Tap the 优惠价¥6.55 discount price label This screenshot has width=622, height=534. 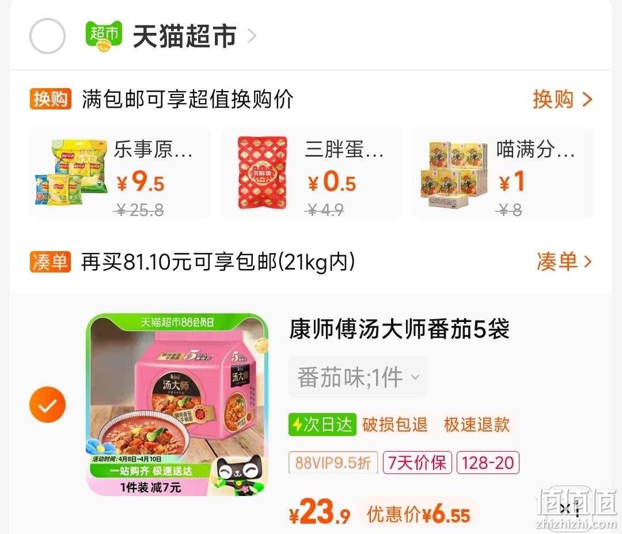click(419, 515)
